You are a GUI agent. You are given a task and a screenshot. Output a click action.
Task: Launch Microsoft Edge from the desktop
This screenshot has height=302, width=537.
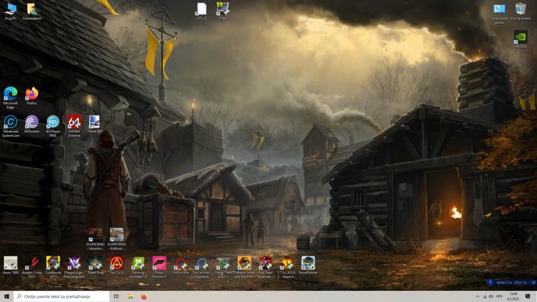pyautogui.click(x=11, y=98)
